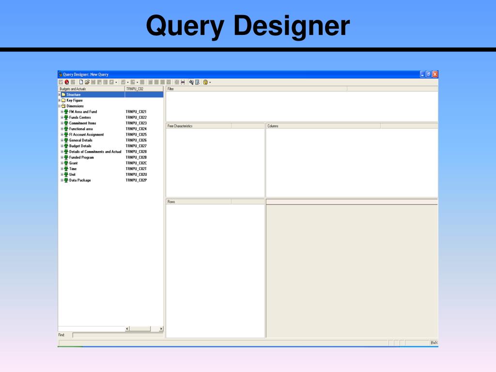
Task: Click the Key Figure folder icon
Action: [x=63, y=100]
